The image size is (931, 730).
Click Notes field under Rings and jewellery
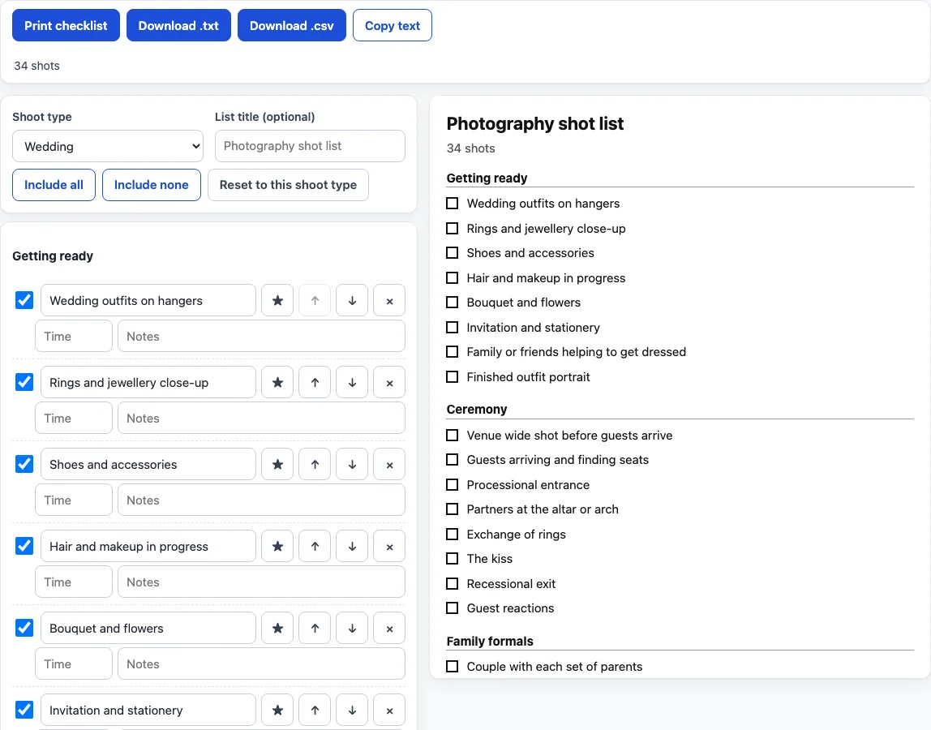coord(261,419)
